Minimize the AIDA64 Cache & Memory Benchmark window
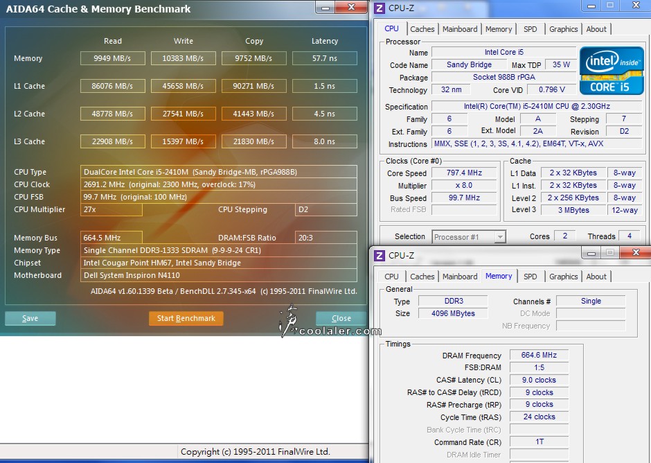This screenshot has width=651, height=463. [325, 8]
